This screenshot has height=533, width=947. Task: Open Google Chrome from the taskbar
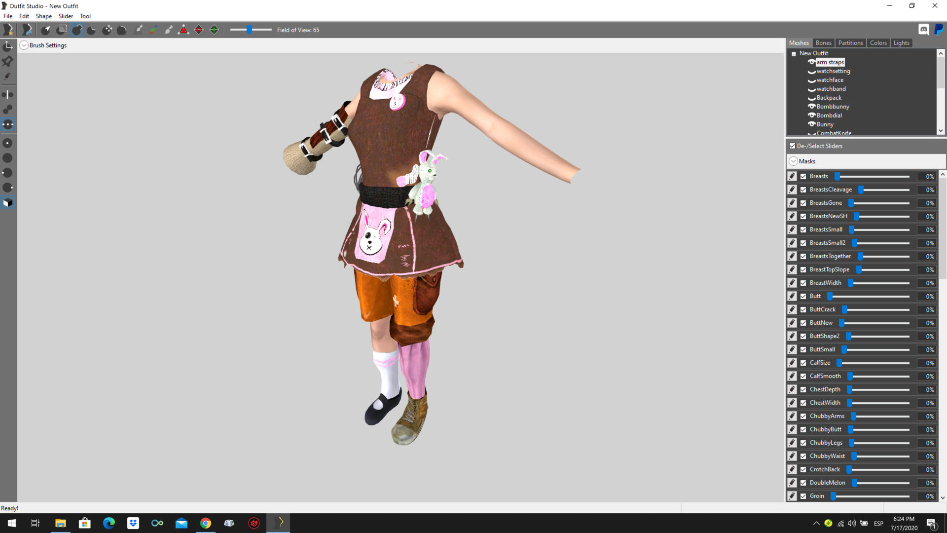[206, 523]
